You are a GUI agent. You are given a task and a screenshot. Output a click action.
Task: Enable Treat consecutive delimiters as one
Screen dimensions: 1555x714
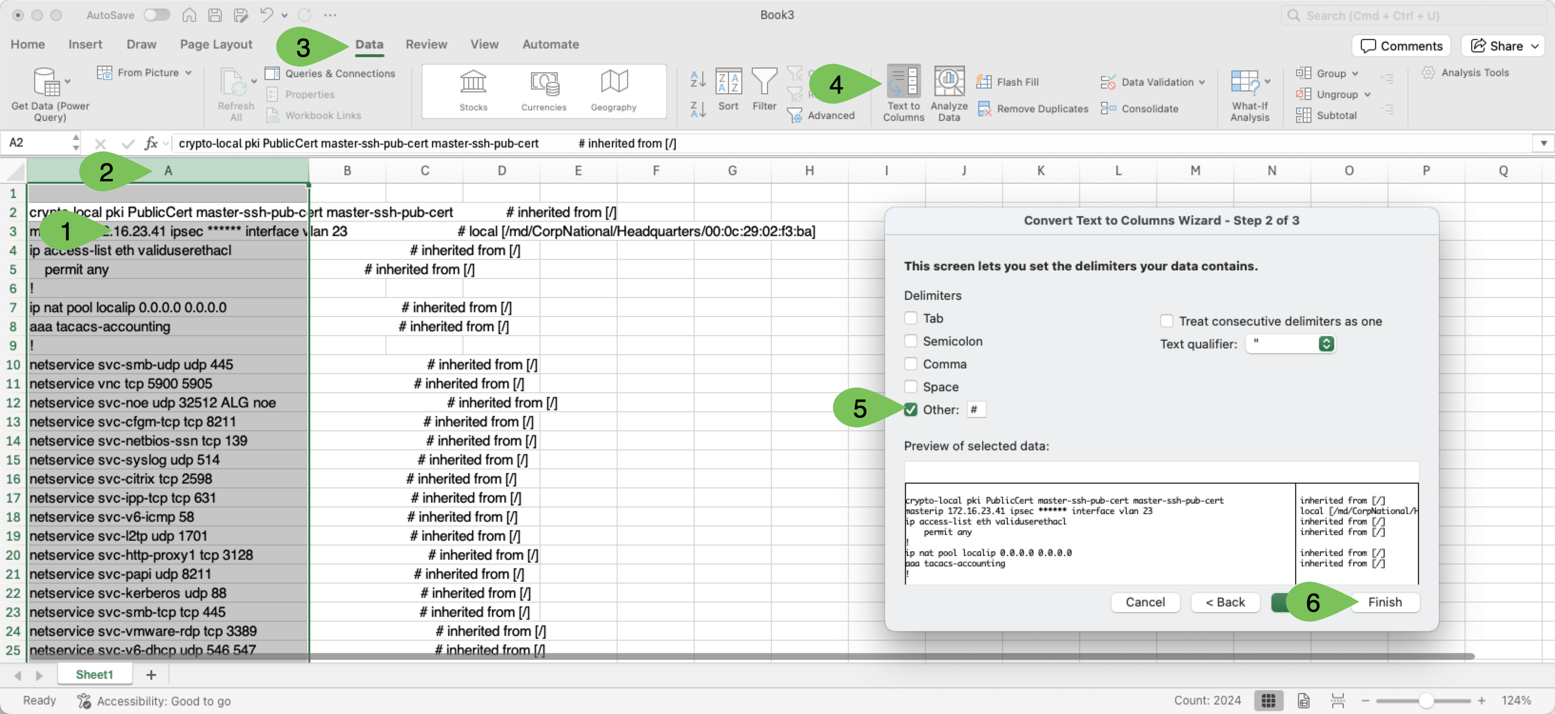[x=1166, y=321]
